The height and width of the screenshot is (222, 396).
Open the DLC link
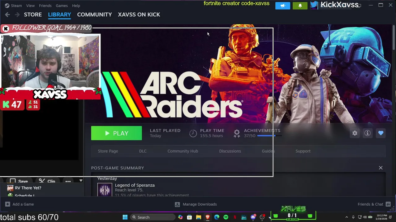pyautogui.click(x=143, y=151)
